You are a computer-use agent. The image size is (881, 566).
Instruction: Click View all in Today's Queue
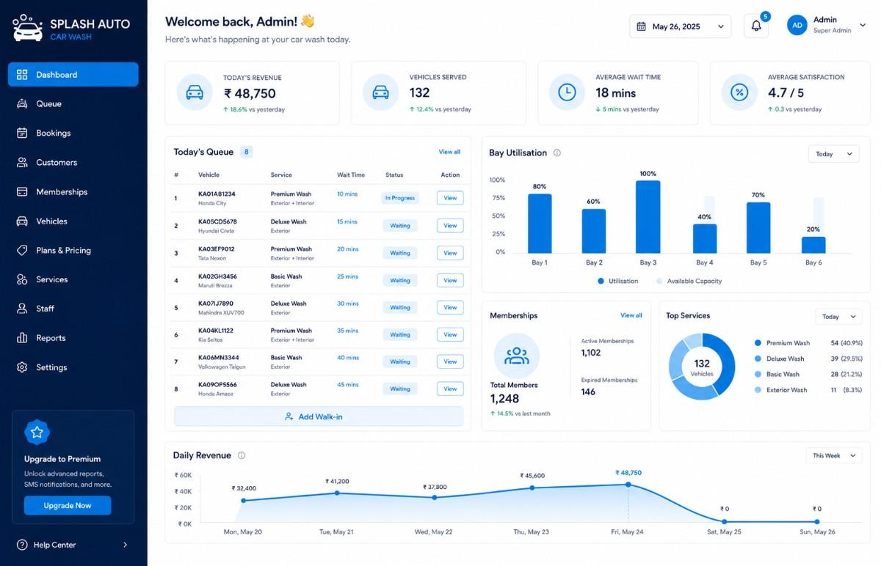[x=449, y=152]
